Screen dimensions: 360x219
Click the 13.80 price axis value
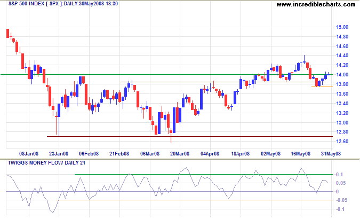click(342, 84)
